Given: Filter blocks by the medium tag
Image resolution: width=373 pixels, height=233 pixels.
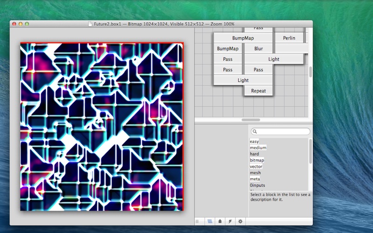Looking at the screenshot, I should (258, 148).
